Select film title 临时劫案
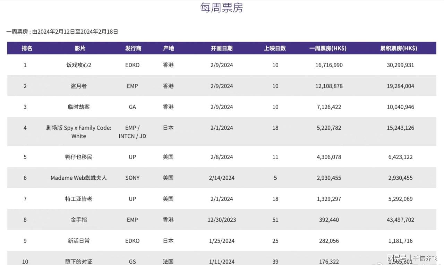Image resolution: width=444 pixels, height=265 pixels. pos(79,107)
